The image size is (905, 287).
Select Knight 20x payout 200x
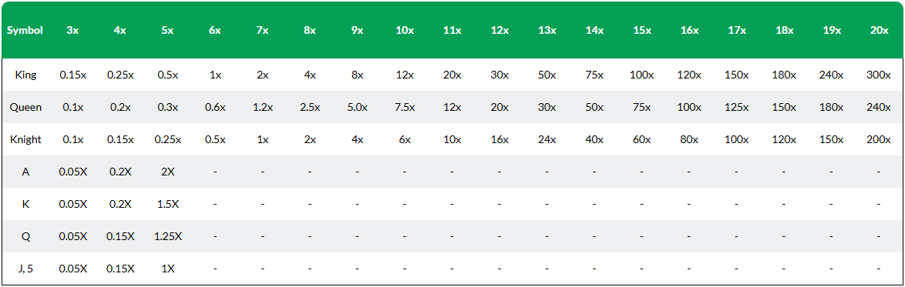click(x=879, y=139)
